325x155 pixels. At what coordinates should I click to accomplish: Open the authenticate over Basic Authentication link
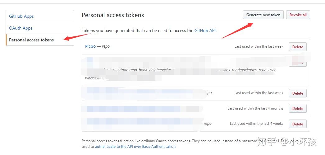[135, 147]
